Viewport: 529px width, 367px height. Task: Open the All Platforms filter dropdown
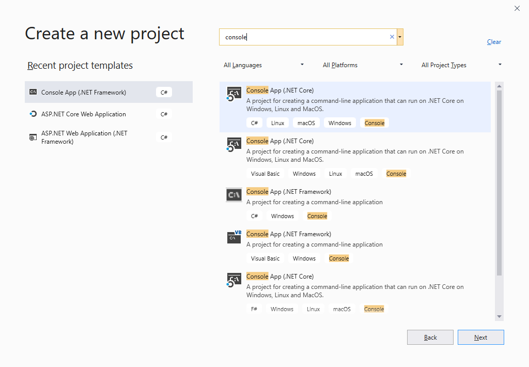[x=363, y=65]
